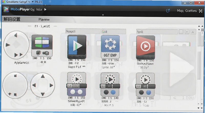Click the center square of the D-pad

43,85
